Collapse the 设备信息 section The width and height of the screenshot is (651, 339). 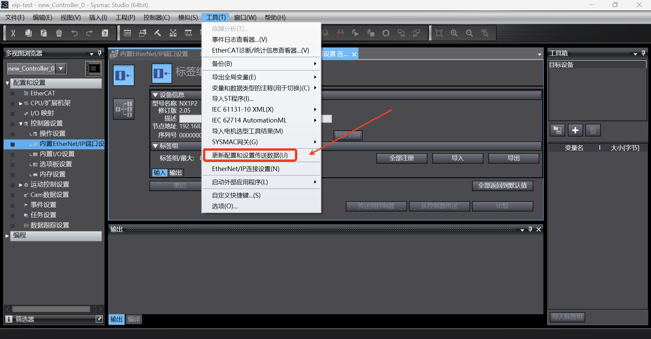tap(155, 95)
